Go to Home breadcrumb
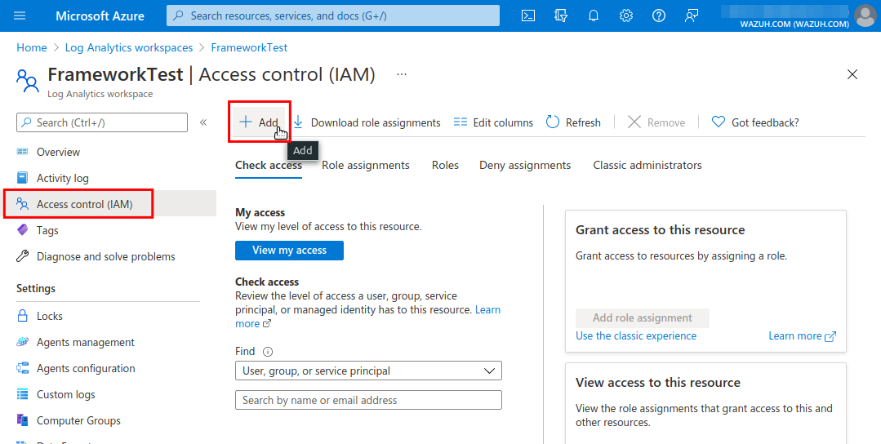The height and width of the screenshot is (444, 881). coord(32,47)
